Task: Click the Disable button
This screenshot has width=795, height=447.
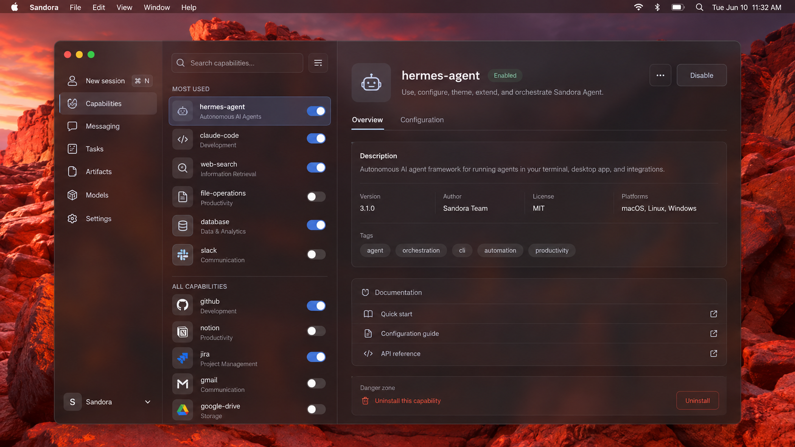Action: click(702, 75)
